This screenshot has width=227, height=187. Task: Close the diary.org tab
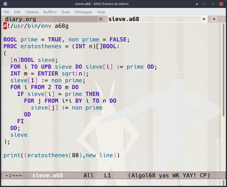pos(101,19)
